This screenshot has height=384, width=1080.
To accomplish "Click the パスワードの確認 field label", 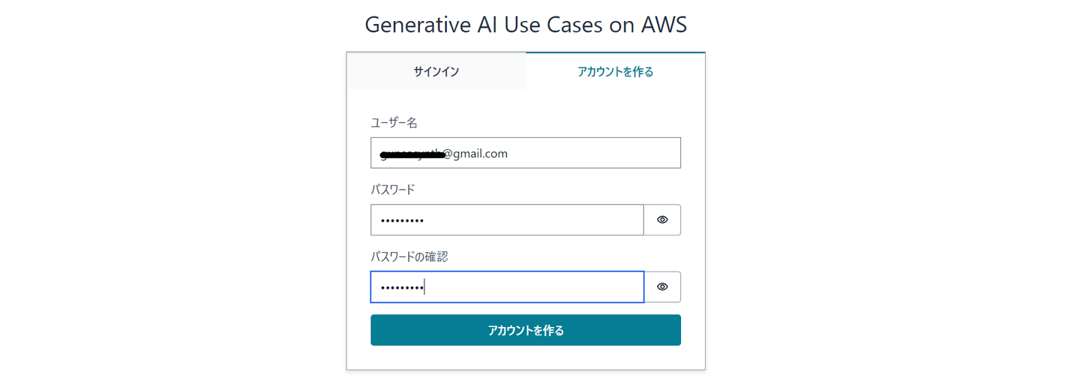I will pos(409,256).
